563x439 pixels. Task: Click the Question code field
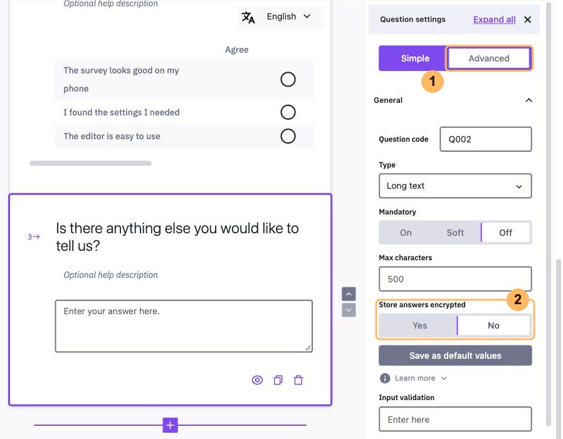485,139
